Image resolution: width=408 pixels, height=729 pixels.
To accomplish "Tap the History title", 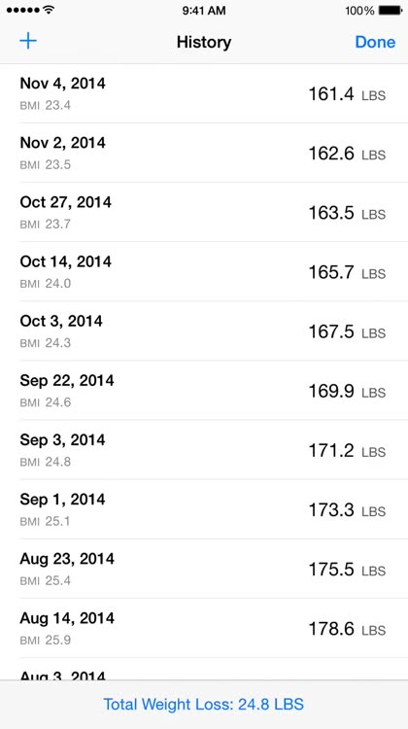I will 204,43.
